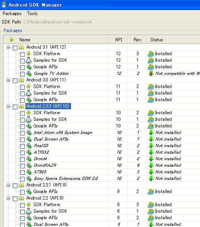Viewport: 200px width, 227px height.
Task: Click the Packages group label
Action: click(x=13, y=30)
